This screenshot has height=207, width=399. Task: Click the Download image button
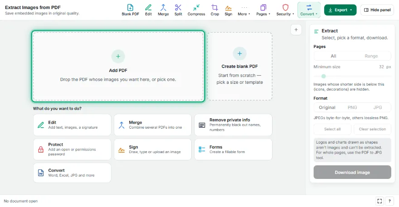point(352,172)
